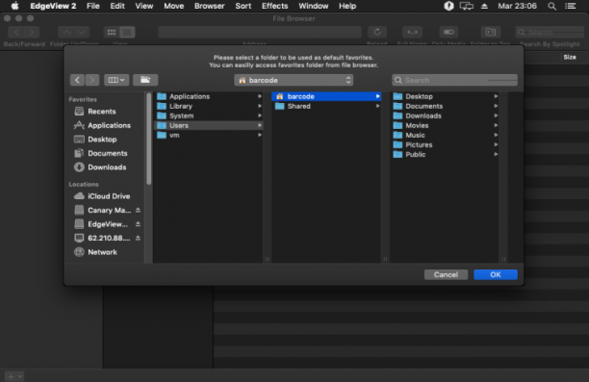
Task: Click the Cancel button
Action: (x=446, y=274)
